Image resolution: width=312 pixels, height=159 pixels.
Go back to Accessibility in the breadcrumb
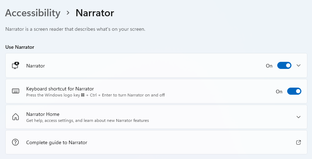click(x=33, y=13)
